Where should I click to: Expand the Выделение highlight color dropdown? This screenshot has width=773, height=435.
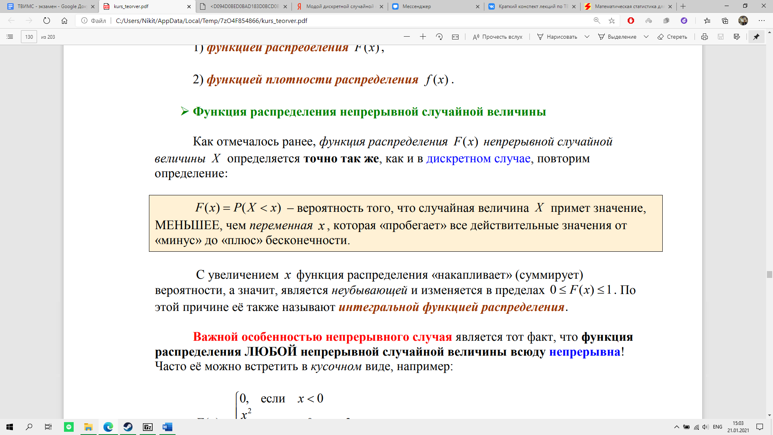pos(646,37)
